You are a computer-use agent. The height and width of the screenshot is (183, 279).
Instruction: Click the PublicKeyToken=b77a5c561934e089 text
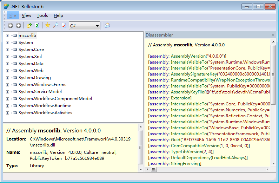tap(67, 158)
